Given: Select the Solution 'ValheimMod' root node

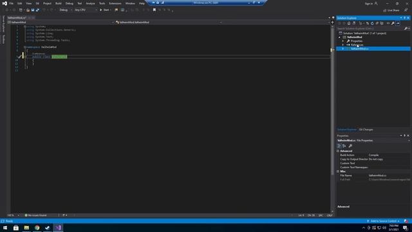Looking at the screenshot, I should (364, 33).
